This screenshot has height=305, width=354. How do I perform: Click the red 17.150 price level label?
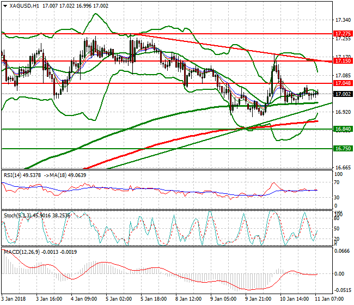pos(343,61)
